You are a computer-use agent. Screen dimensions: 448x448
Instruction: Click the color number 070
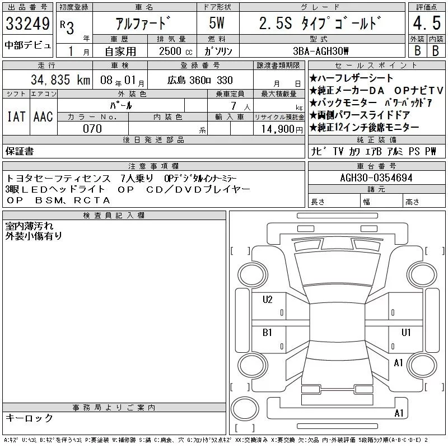[92, 129]
